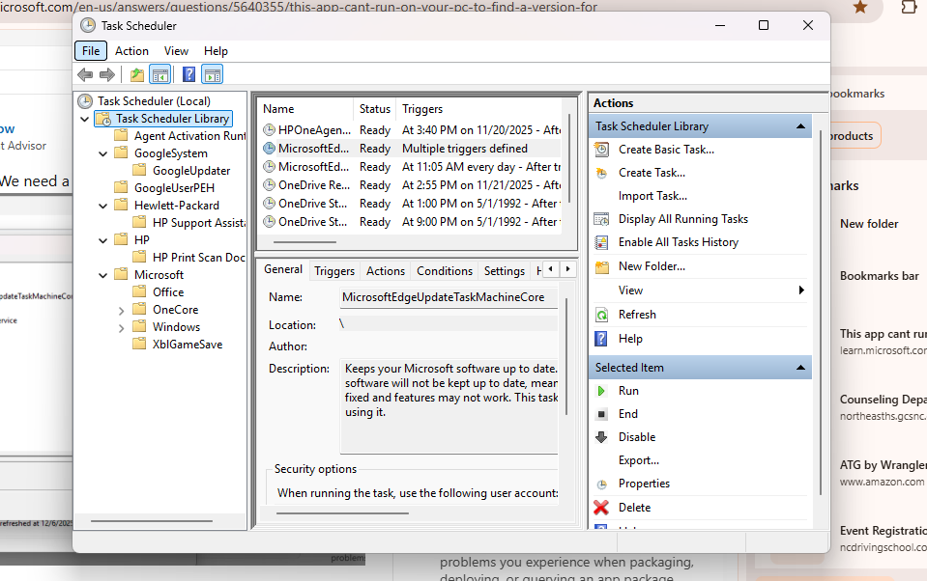Click the New Folder icon in Actions
Screen dimensions: 927x581
tap(602, 267)
